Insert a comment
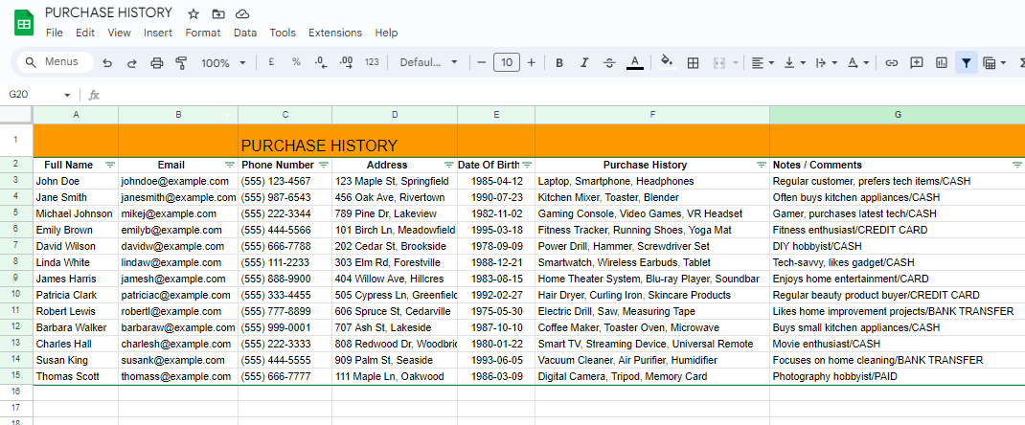The image size is (1025, 425). [x=917, y=62]
